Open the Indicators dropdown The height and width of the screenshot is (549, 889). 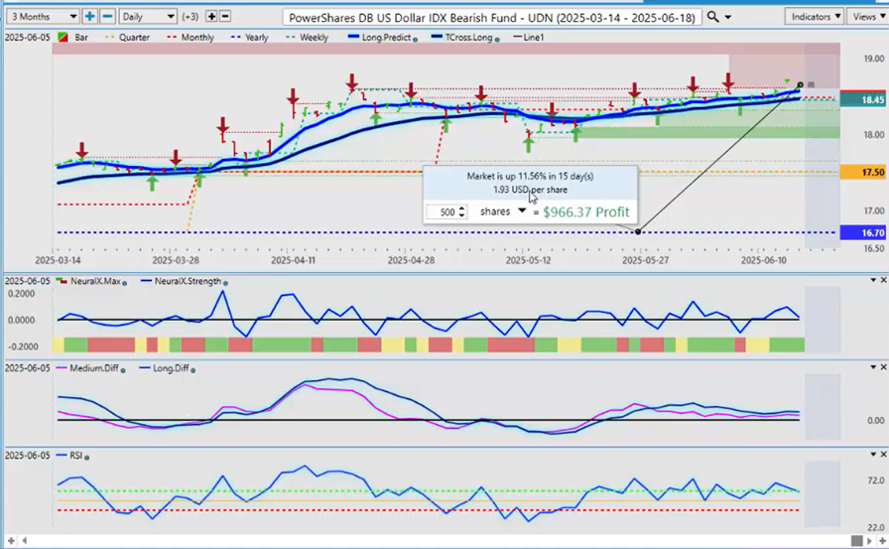click(815, 17)
